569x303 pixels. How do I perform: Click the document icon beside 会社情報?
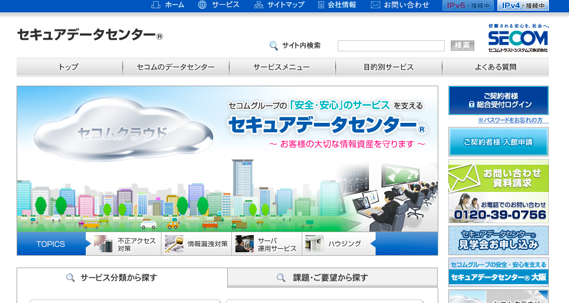click(x=321, y=5)
